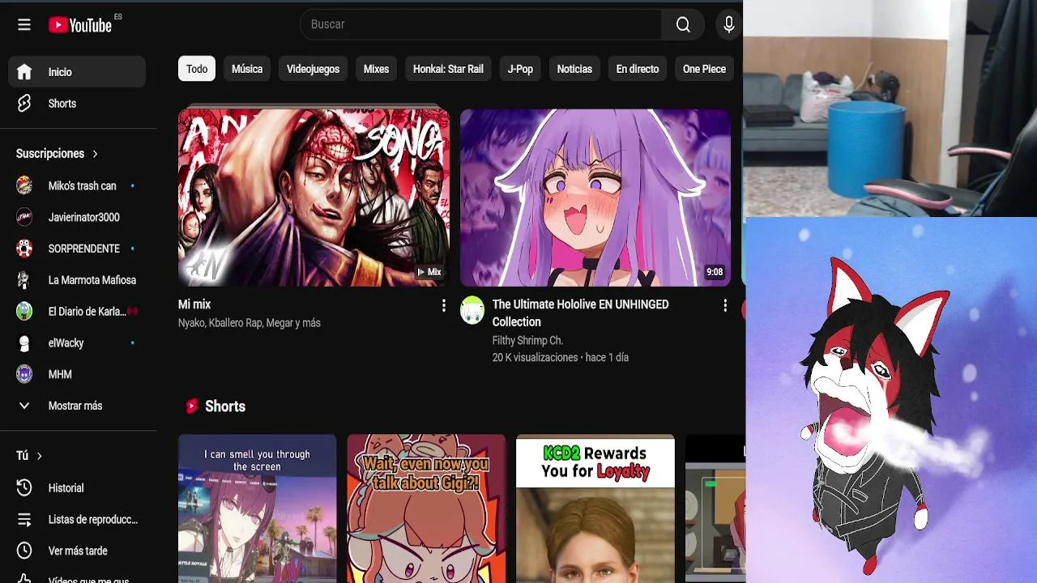The width and height of the screenshot is (1037, 583).
Task: Select the Todo filter chip
Action: tap(197, 69)
